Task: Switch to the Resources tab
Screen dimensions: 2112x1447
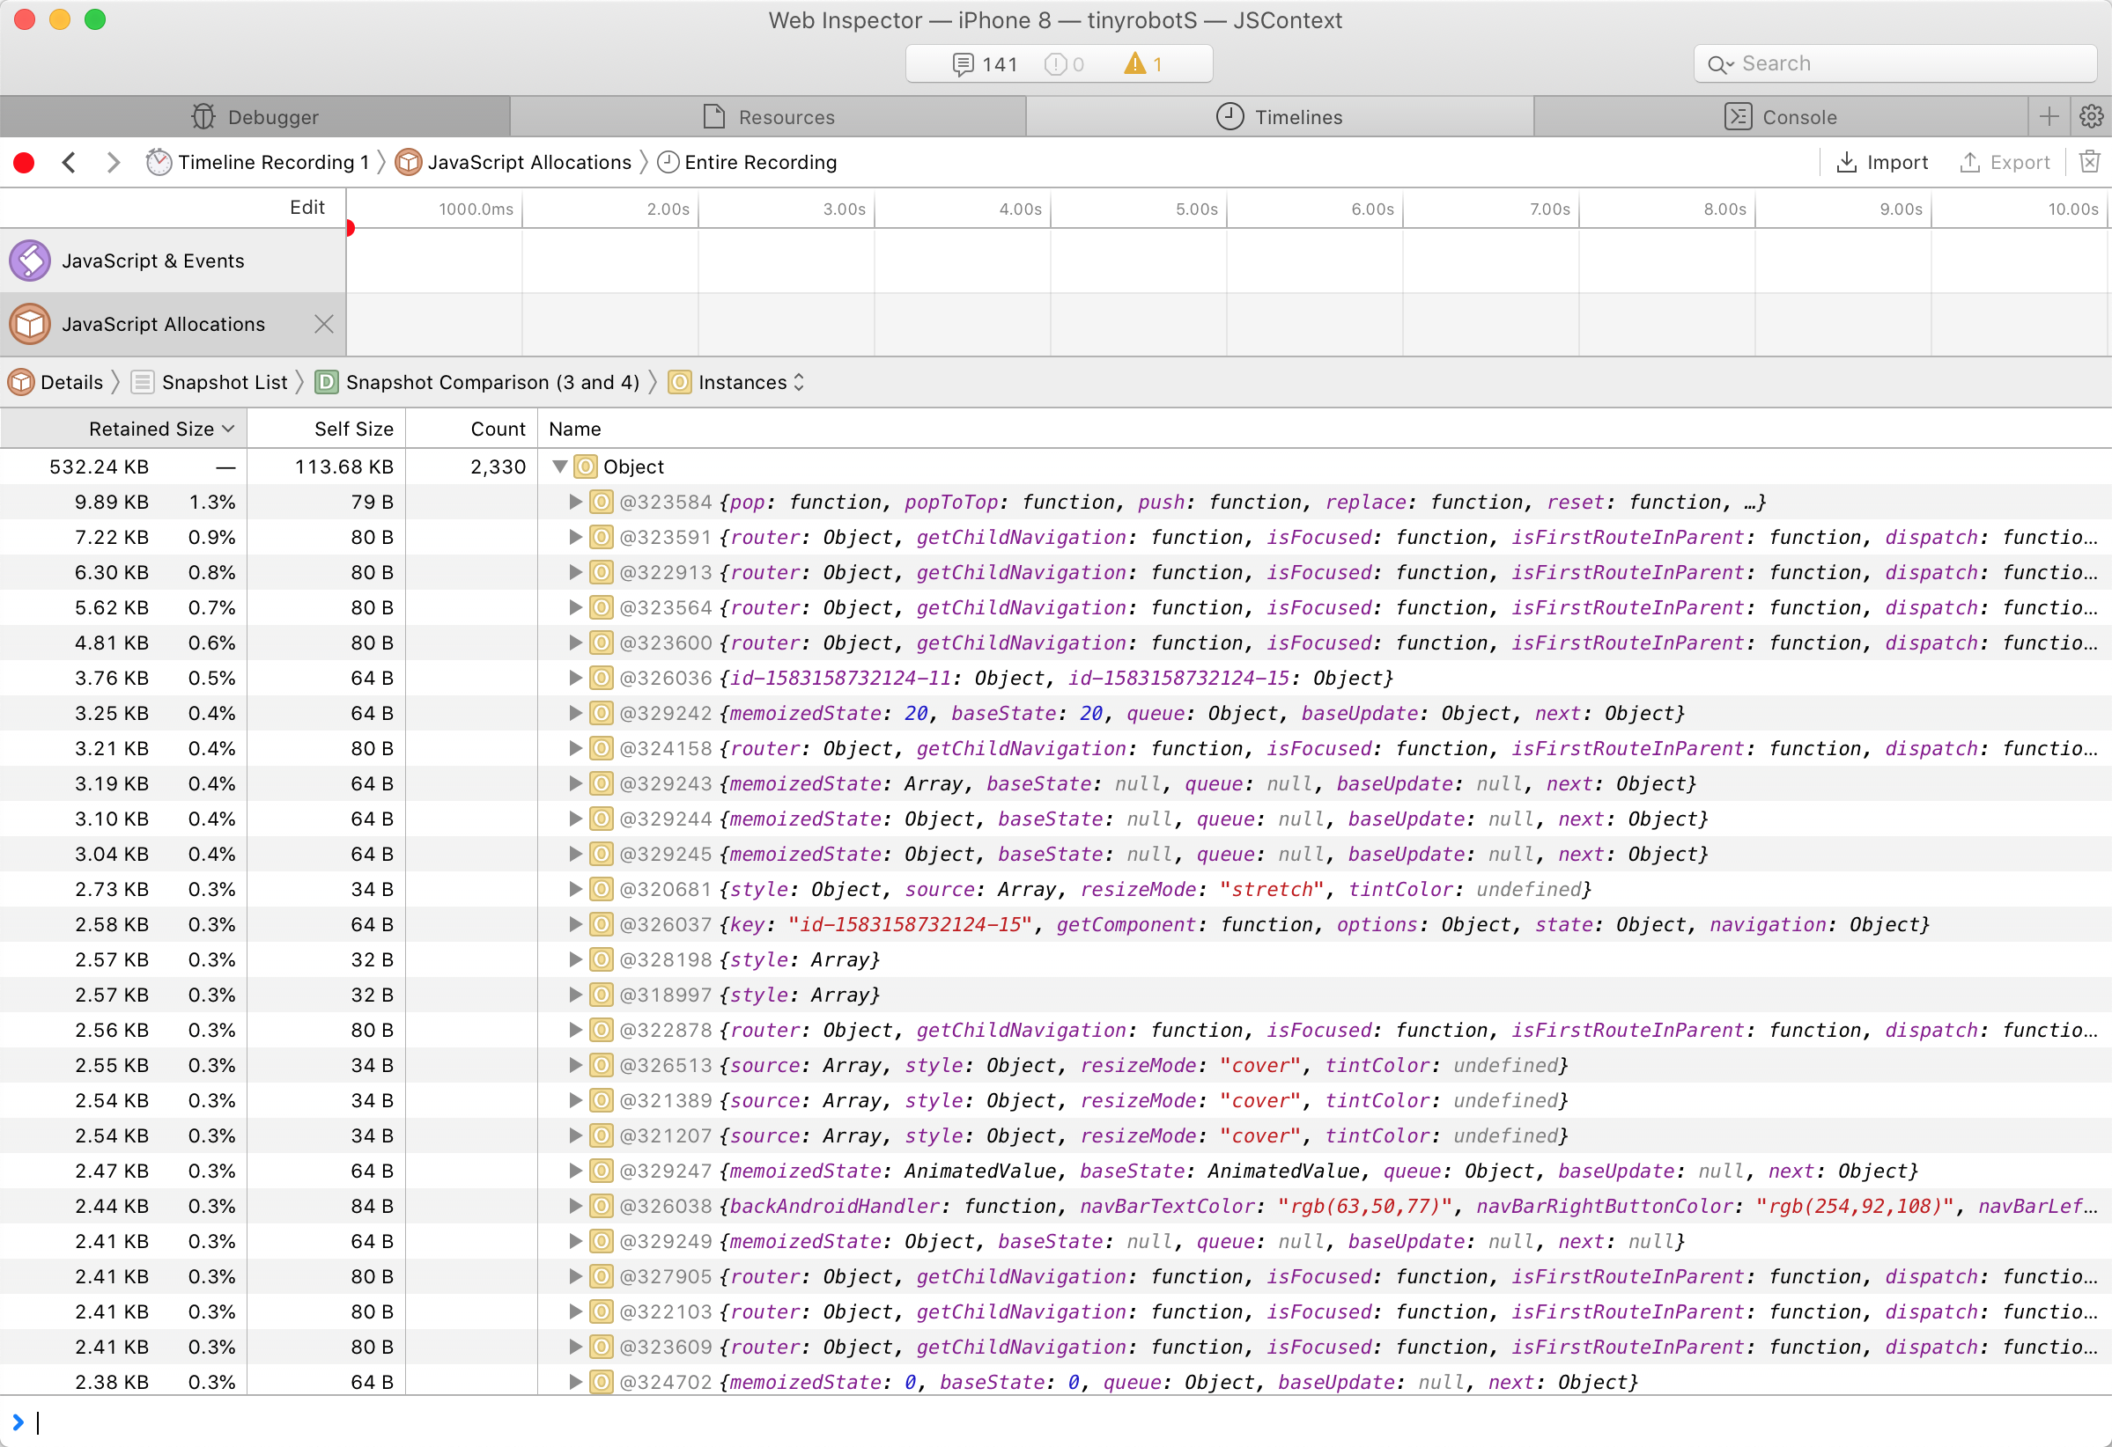Action: 768,116
